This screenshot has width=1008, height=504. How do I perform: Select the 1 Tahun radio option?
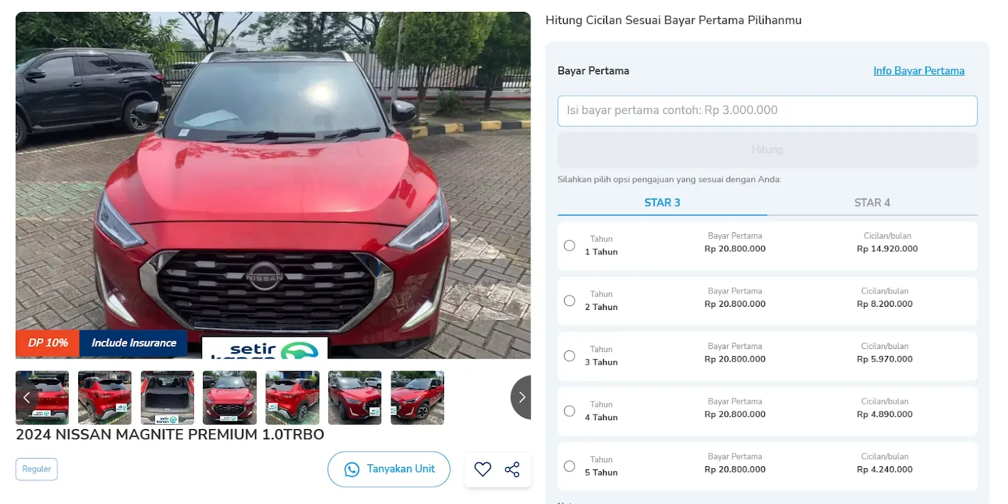point(570,246)
